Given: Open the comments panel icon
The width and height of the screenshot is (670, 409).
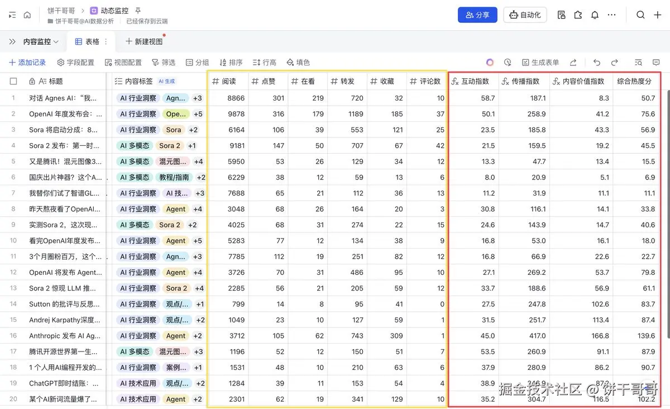Looking at the screenshot, I should [x=655, y=62].
